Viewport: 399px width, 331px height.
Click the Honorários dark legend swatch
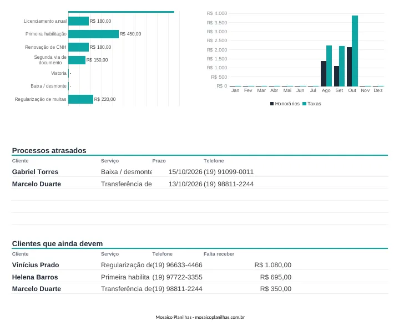tap(272, 104)
